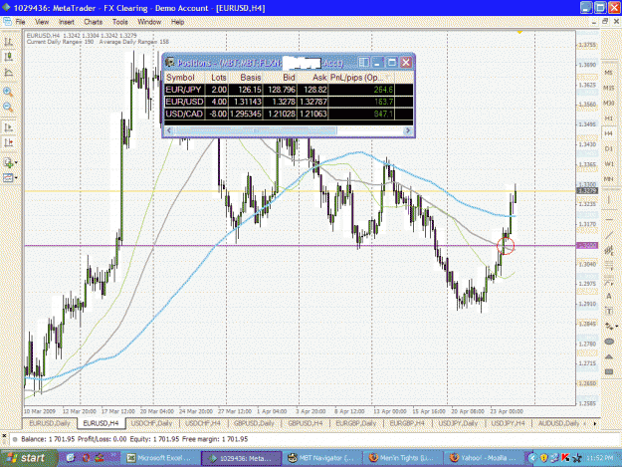
Task: Switch to EURGBP,H4 chart tab
Action: 407,423
